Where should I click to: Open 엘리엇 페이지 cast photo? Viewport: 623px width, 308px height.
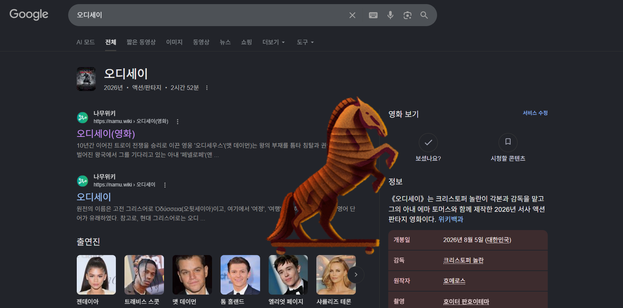point(288,275)
